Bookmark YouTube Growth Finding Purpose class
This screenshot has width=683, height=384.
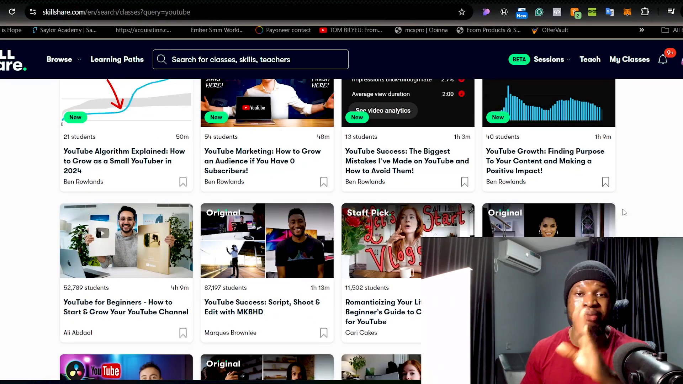(605, 182)
